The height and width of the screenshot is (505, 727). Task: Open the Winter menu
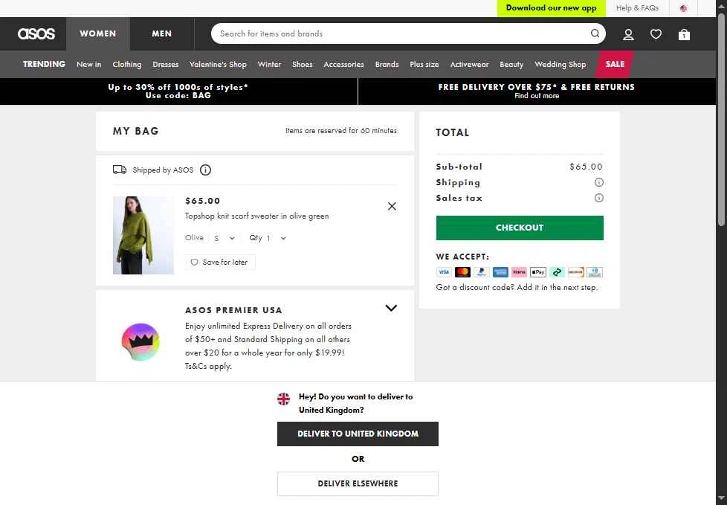click(269, 65)
